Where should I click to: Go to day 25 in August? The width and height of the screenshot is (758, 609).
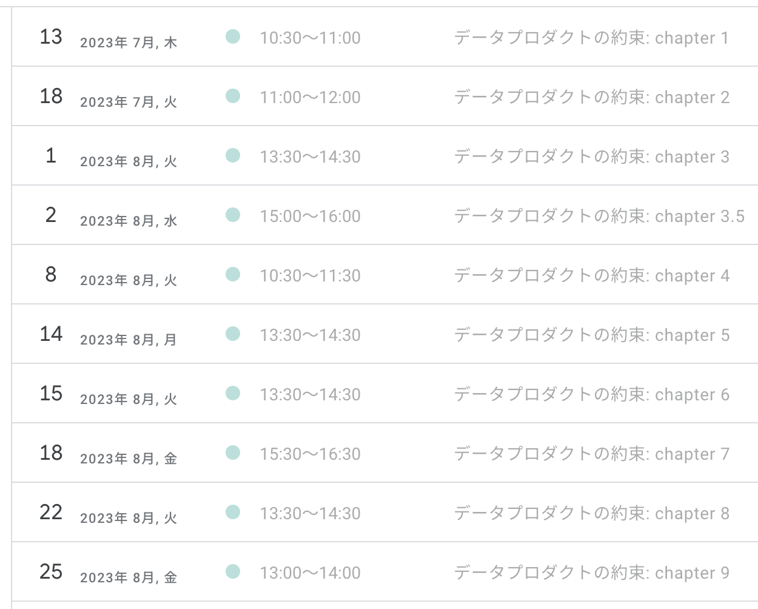[51, 571]
